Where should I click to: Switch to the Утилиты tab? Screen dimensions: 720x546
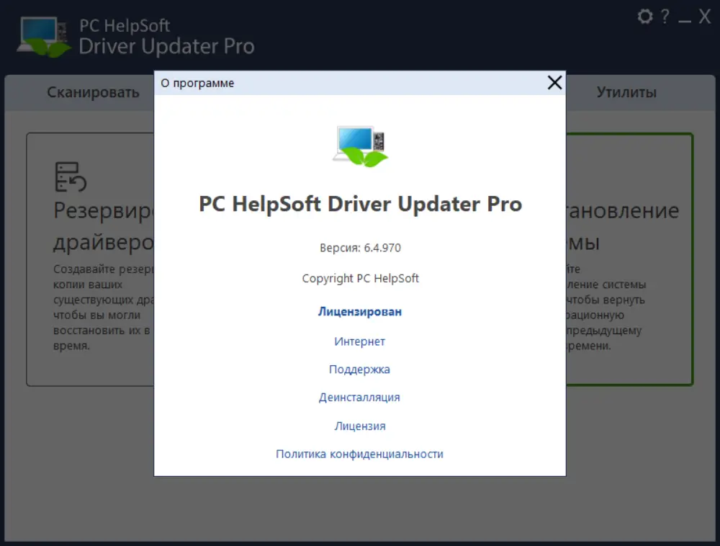coord(626,92)
